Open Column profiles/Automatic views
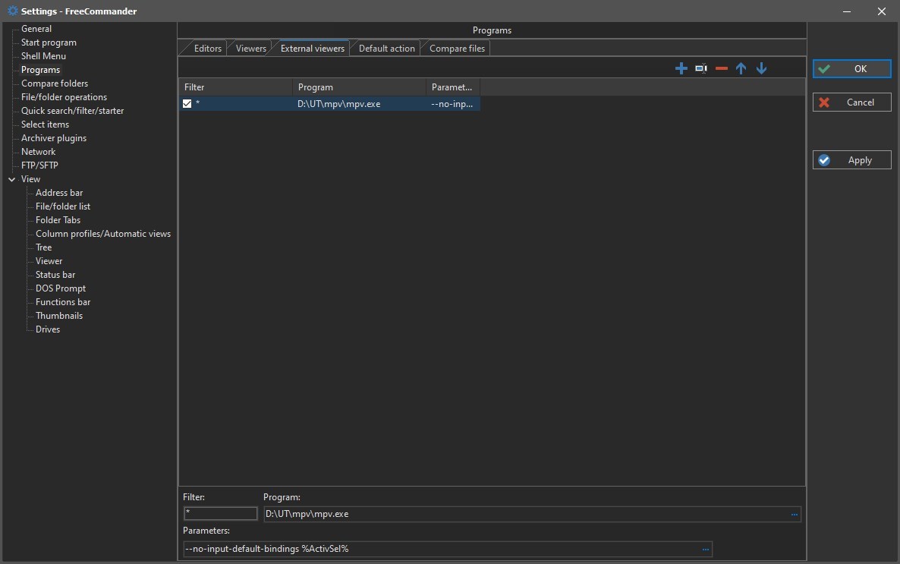 [103, 235]
